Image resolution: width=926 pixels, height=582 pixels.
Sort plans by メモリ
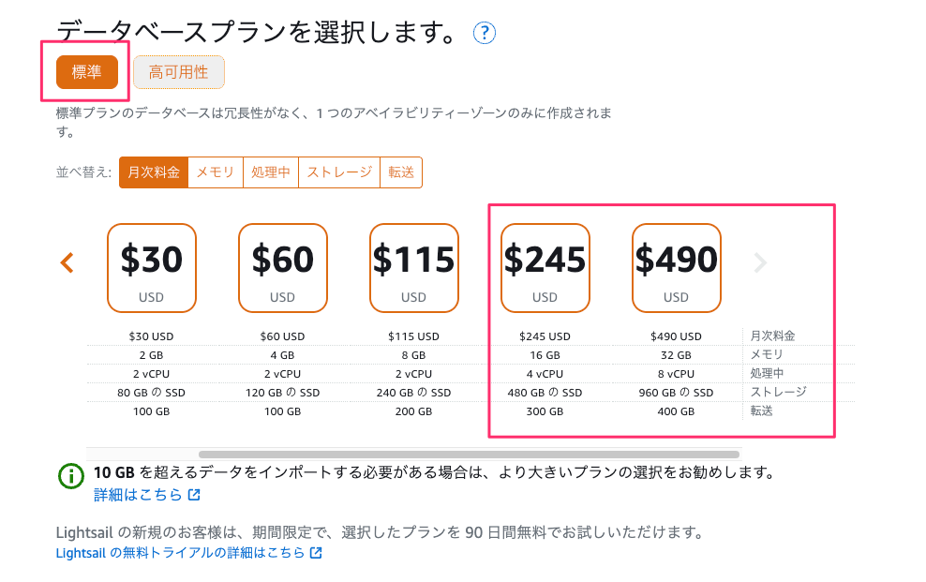[x=215, y=172]
